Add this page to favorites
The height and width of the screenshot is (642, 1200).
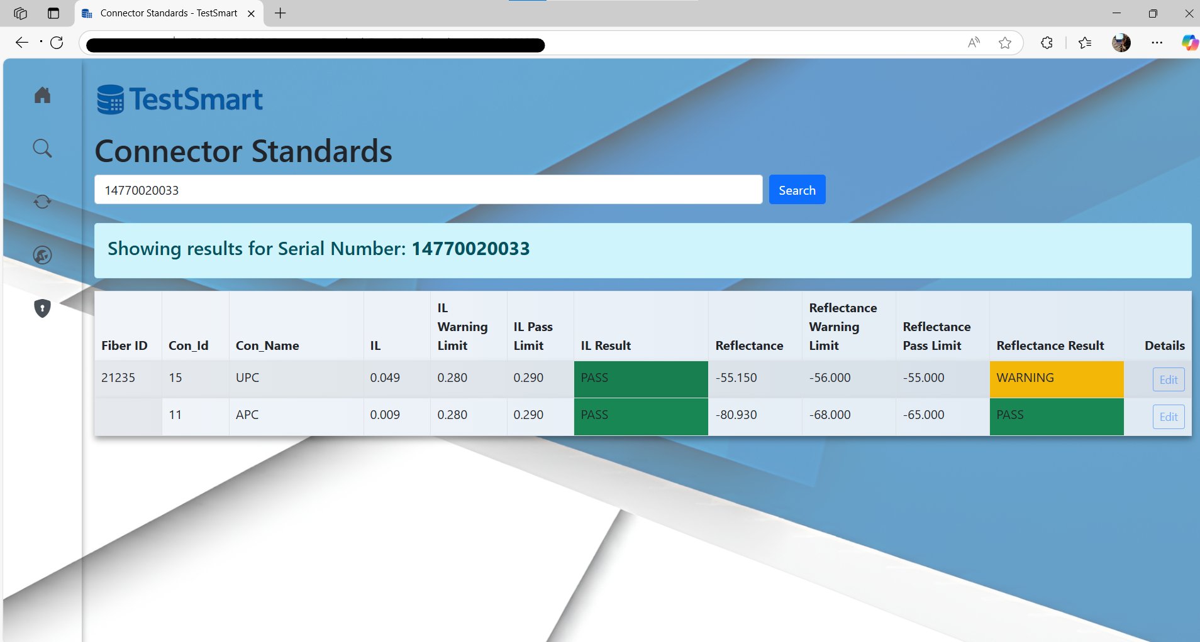pos(1005,43)
